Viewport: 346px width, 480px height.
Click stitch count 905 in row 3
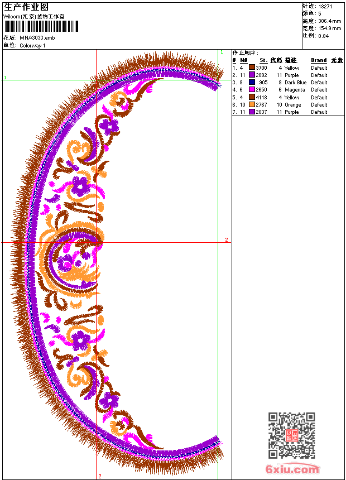pos(263,83)
